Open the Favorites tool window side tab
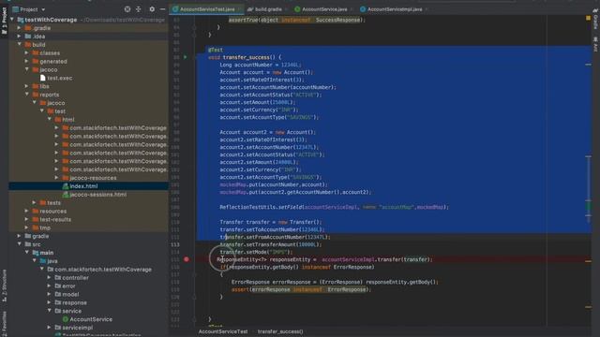 [x=4, y=323]
